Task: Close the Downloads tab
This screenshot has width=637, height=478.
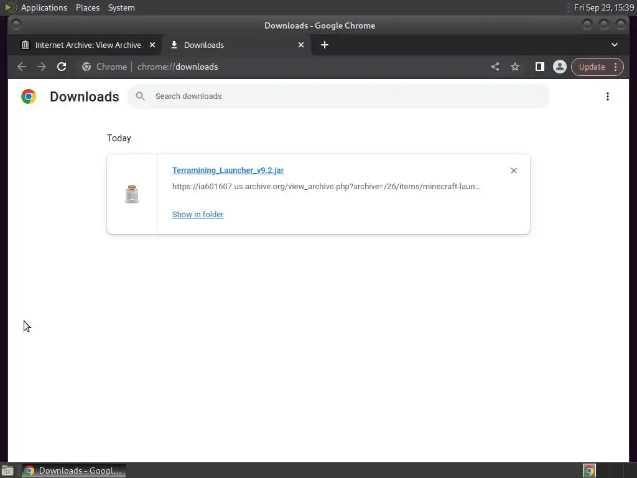Action: (300, 45)
